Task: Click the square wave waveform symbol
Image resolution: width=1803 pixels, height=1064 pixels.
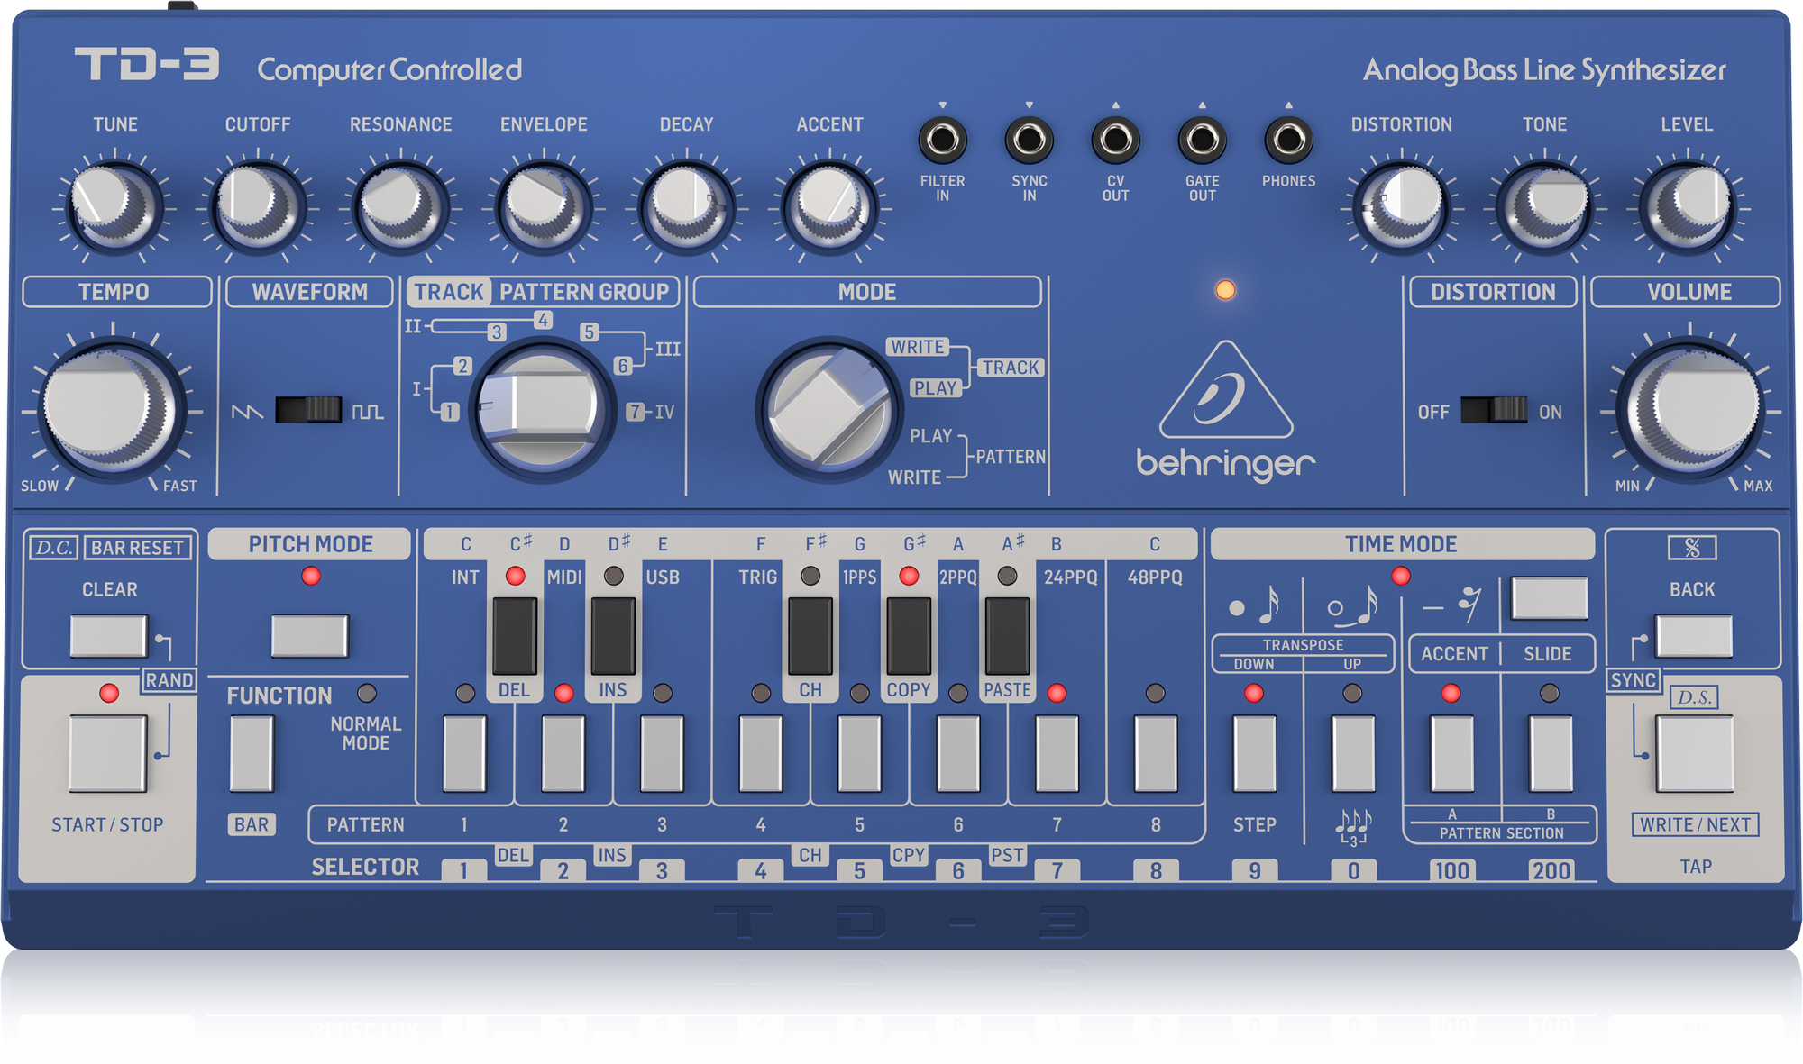Action: pyautogui.click(x=367, y=412)
